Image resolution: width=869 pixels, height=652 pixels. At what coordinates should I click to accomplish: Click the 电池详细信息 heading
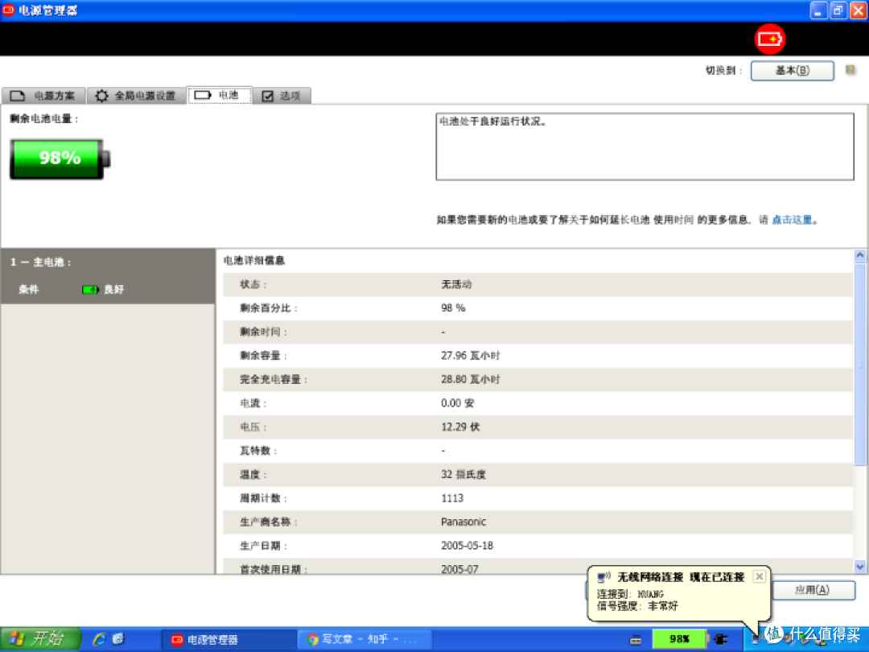(254, 261)
